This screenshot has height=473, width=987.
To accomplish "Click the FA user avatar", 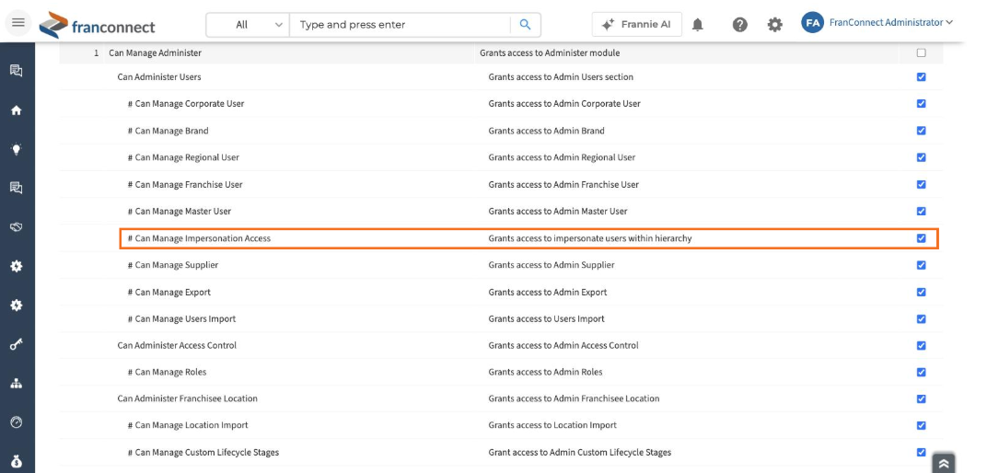I will pos(813,23).
